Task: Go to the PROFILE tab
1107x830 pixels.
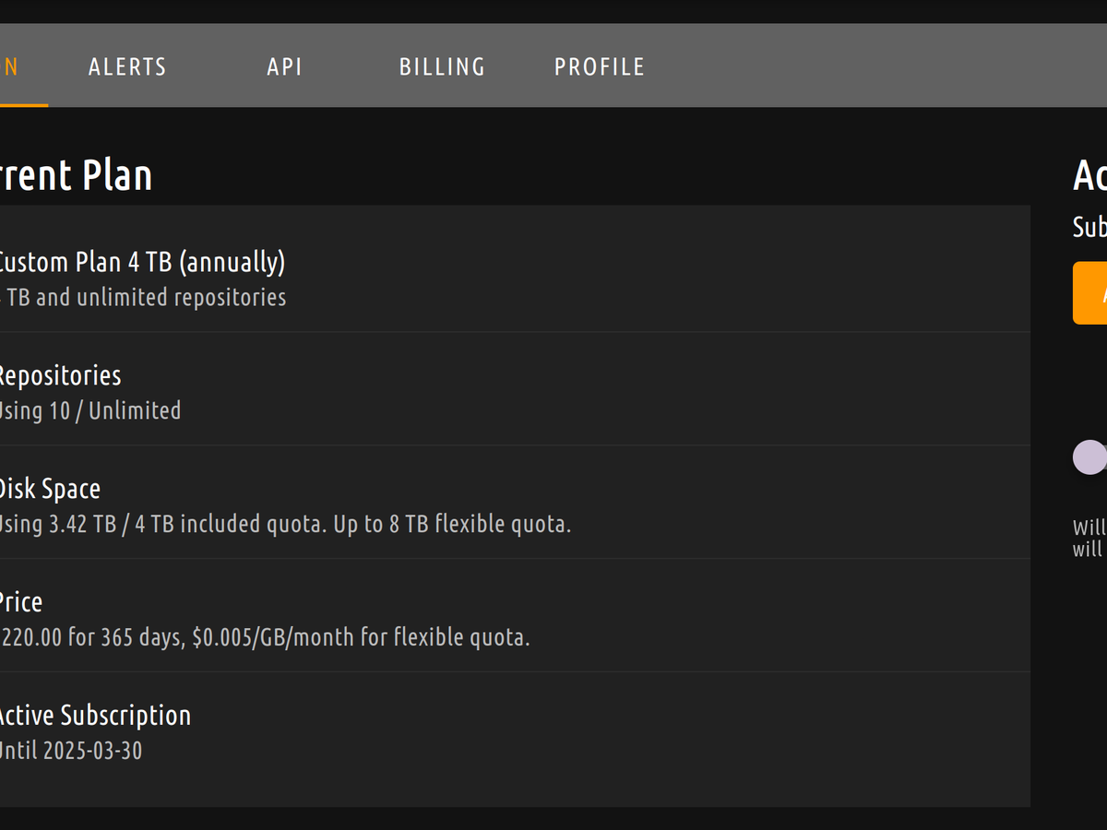Action: (x=600, y=67)
